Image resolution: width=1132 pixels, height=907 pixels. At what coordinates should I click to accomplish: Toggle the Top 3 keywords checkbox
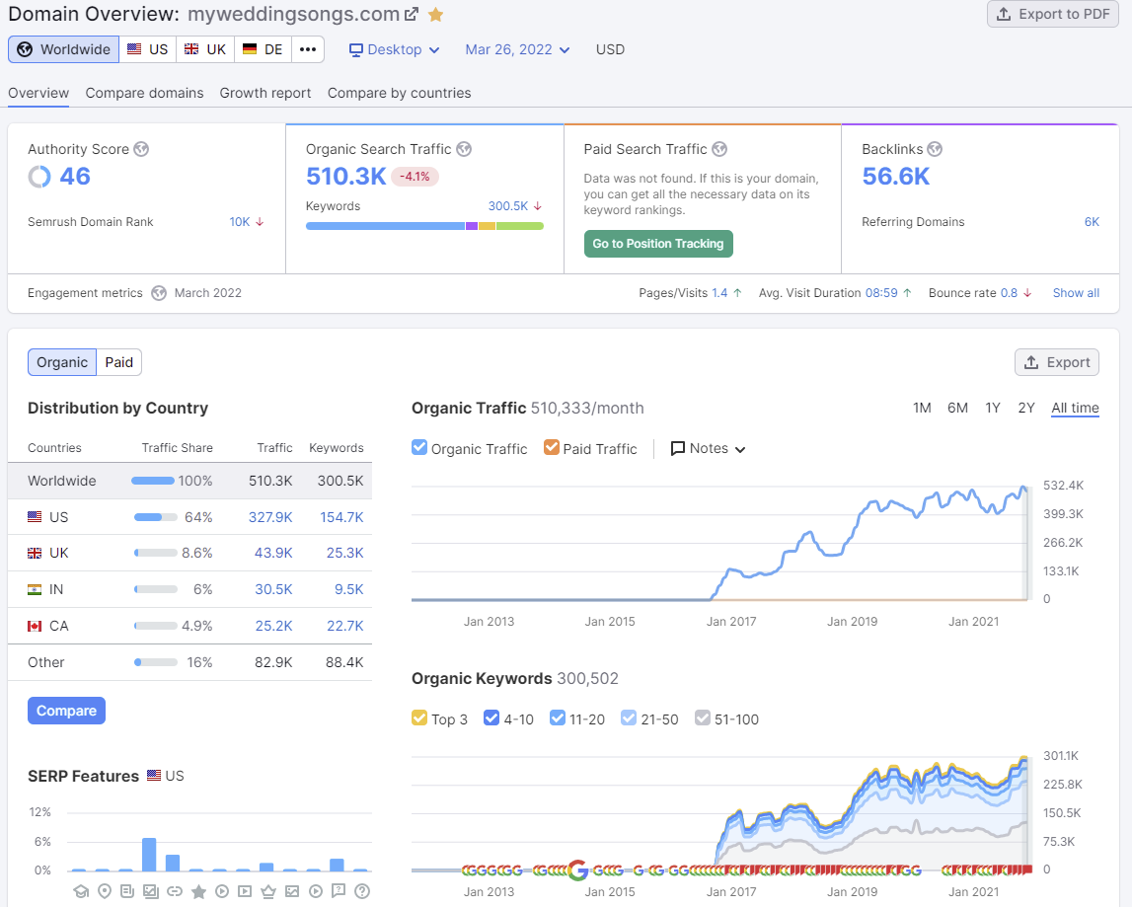(419, 718)
